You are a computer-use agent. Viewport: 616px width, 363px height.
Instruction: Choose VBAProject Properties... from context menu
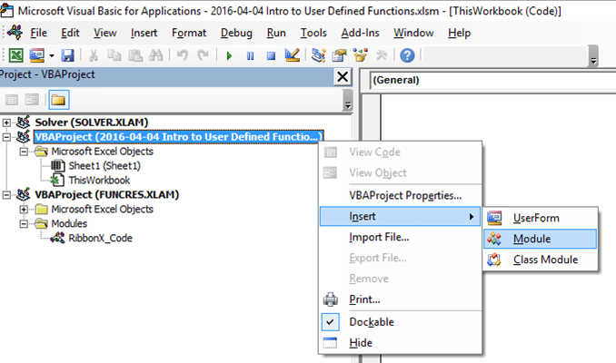coord(401,195)
